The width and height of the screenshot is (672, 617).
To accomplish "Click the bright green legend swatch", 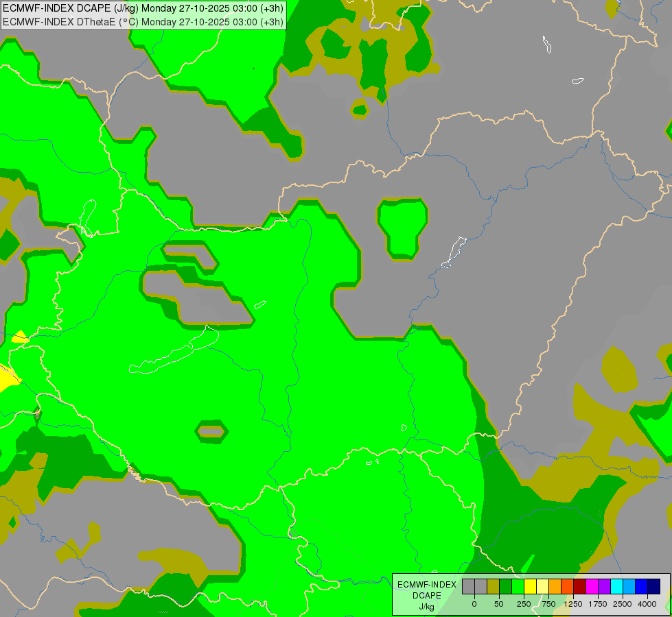I will [x=518, y=586].
